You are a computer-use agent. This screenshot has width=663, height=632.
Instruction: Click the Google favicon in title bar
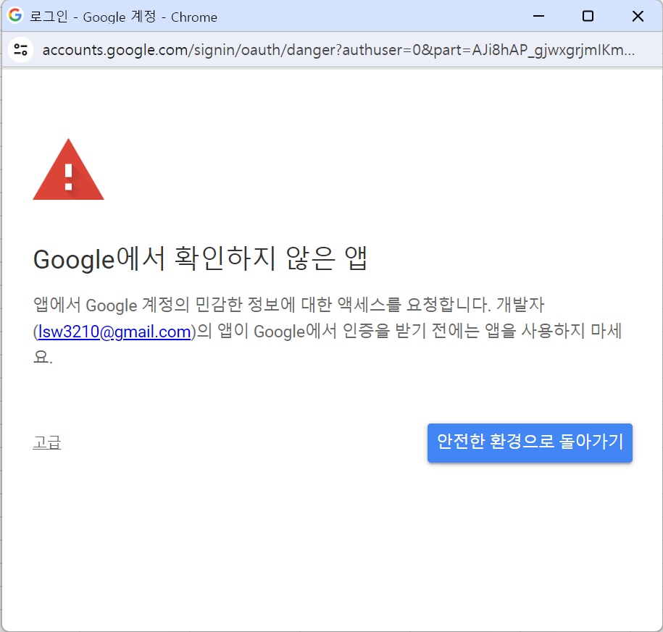coord(15,16)
